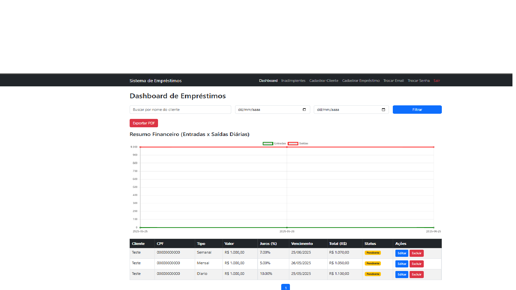The height and width of the screenshot is (290, 516).
Task: Open Cadastrar Empréstimo from navbar
Action: click(361, 81)
